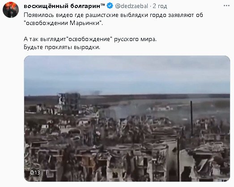The height and width of the screenshot is (187, 234).
Task: Click the blue verified badge next to the name
Action: pos(110,6)
